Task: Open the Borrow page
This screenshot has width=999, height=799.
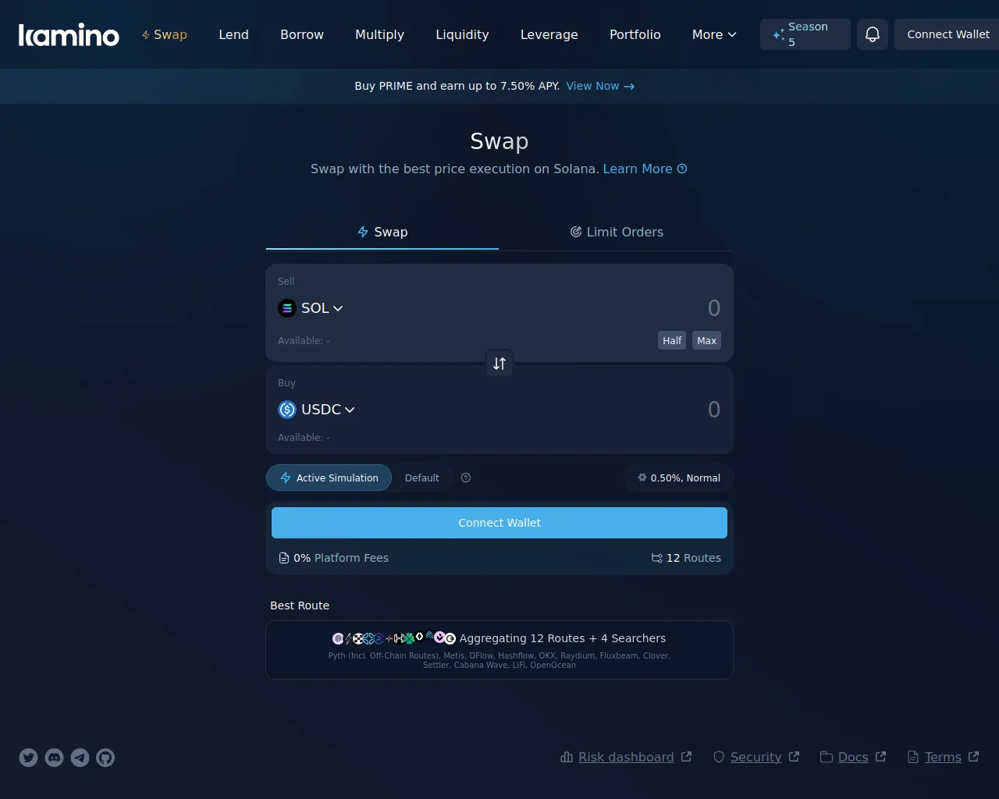Action: [x=302, y=34]
